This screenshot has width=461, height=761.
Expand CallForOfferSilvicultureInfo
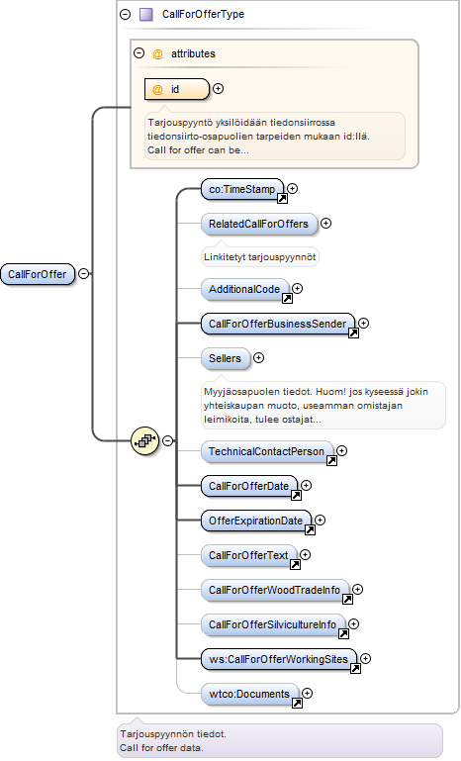(354, 624)
